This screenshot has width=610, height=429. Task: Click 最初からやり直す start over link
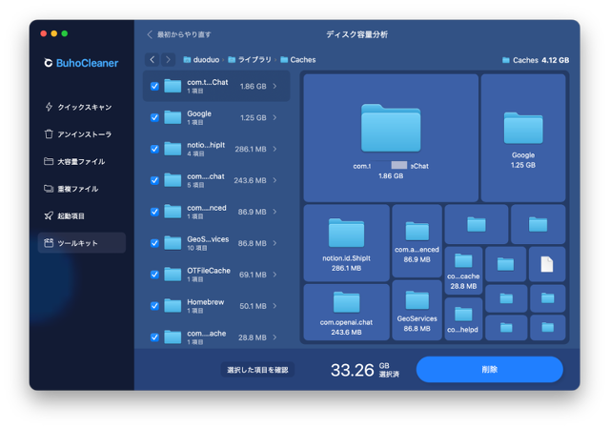[179, 34]
